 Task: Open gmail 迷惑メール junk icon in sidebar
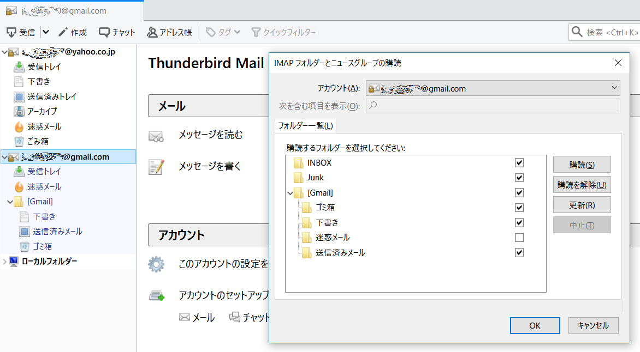click(x=19, y=186)
